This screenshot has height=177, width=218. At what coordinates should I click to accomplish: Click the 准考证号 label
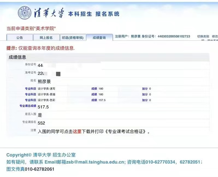click(x=31, y=72)
